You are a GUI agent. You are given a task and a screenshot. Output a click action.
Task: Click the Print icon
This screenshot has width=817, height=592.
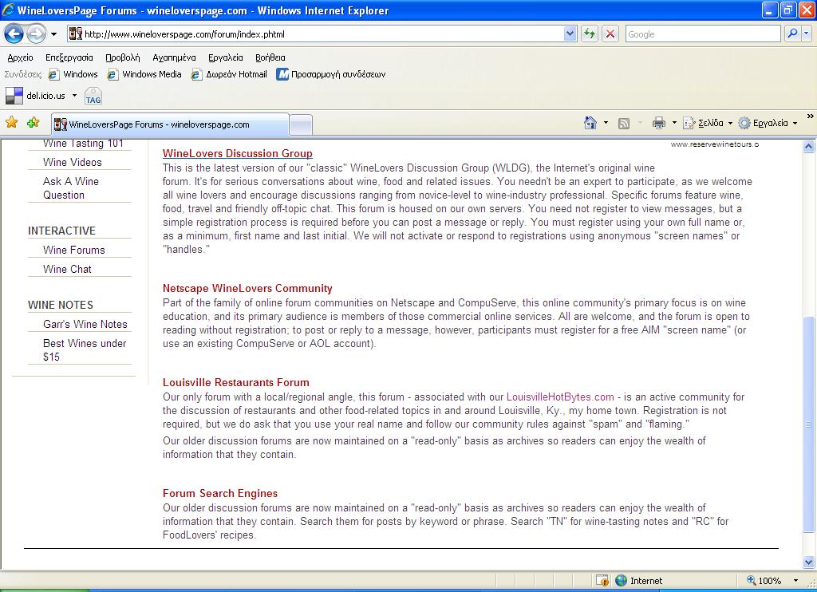click(658, 123)
